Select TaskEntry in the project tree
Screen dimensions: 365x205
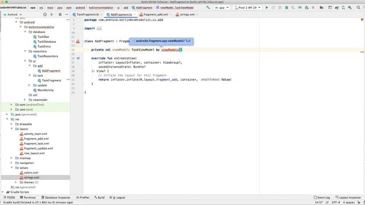pyautogui.click(x=44, y=47)
